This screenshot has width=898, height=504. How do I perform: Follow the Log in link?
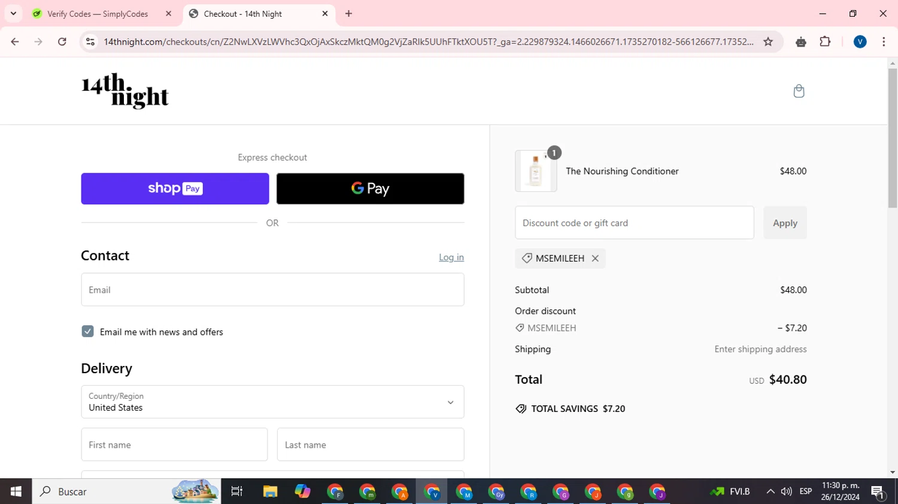pyautogui.click(x=451, y=257)
